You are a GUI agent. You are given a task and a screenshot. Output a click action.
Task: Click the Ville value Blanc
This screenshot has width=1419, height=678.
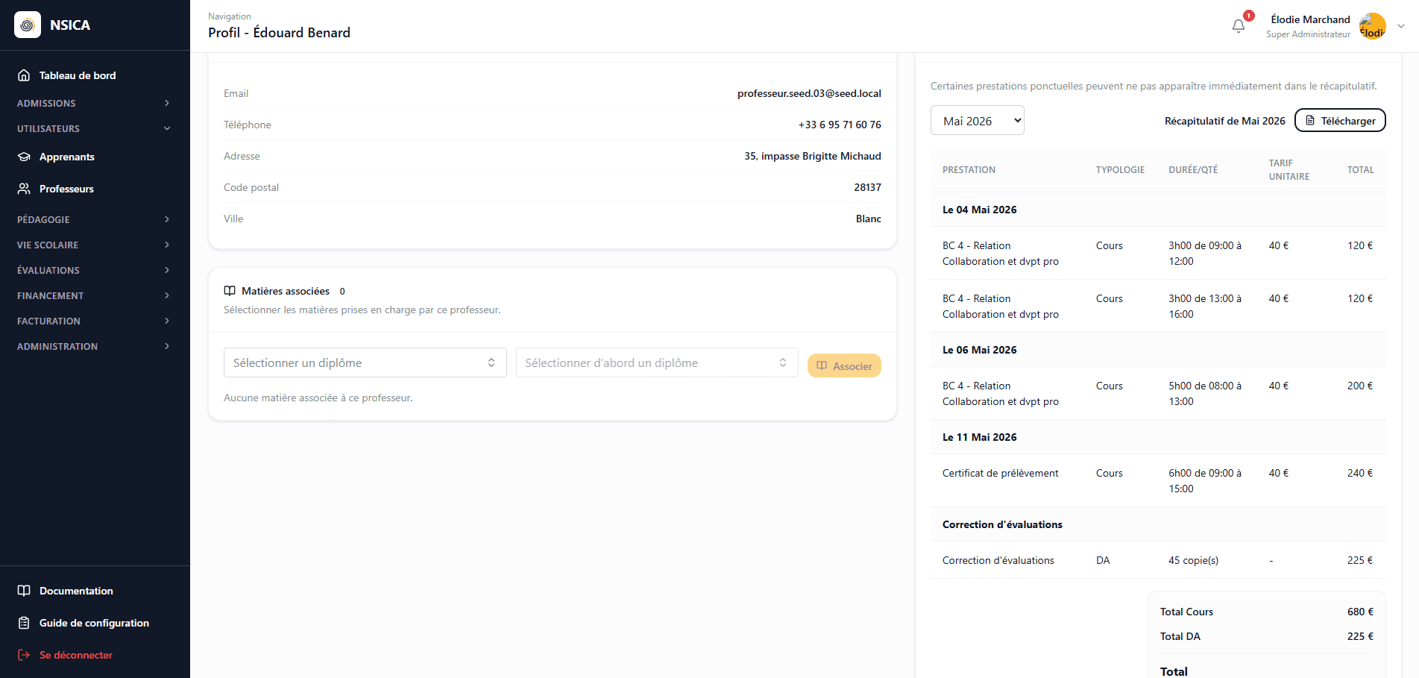868,219
